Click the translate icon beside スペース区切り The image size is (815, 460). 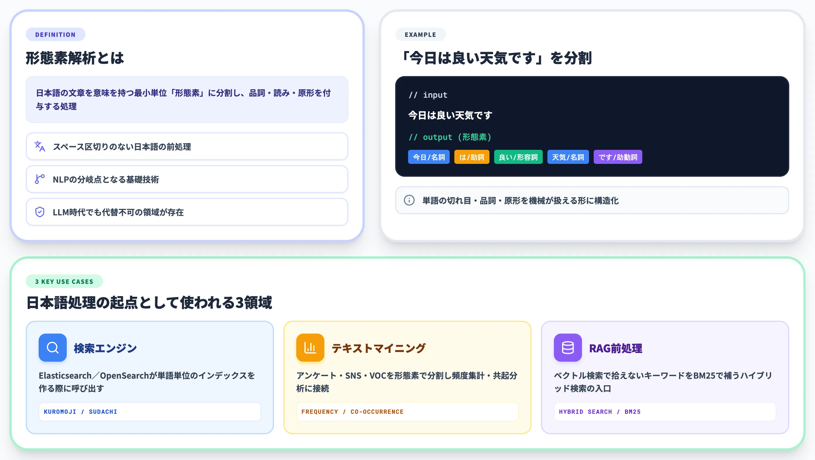[x=40, y=146]
